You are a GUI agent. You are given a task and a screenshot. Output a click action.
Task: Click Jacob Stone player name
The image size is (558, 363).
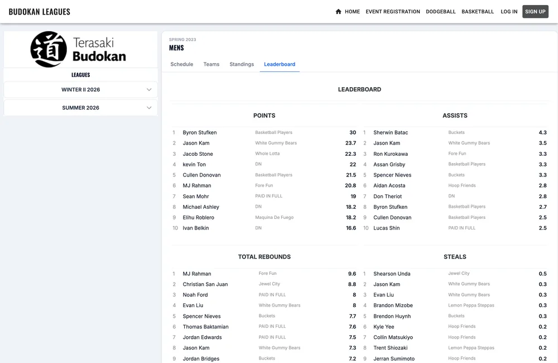tap(198, 154)
